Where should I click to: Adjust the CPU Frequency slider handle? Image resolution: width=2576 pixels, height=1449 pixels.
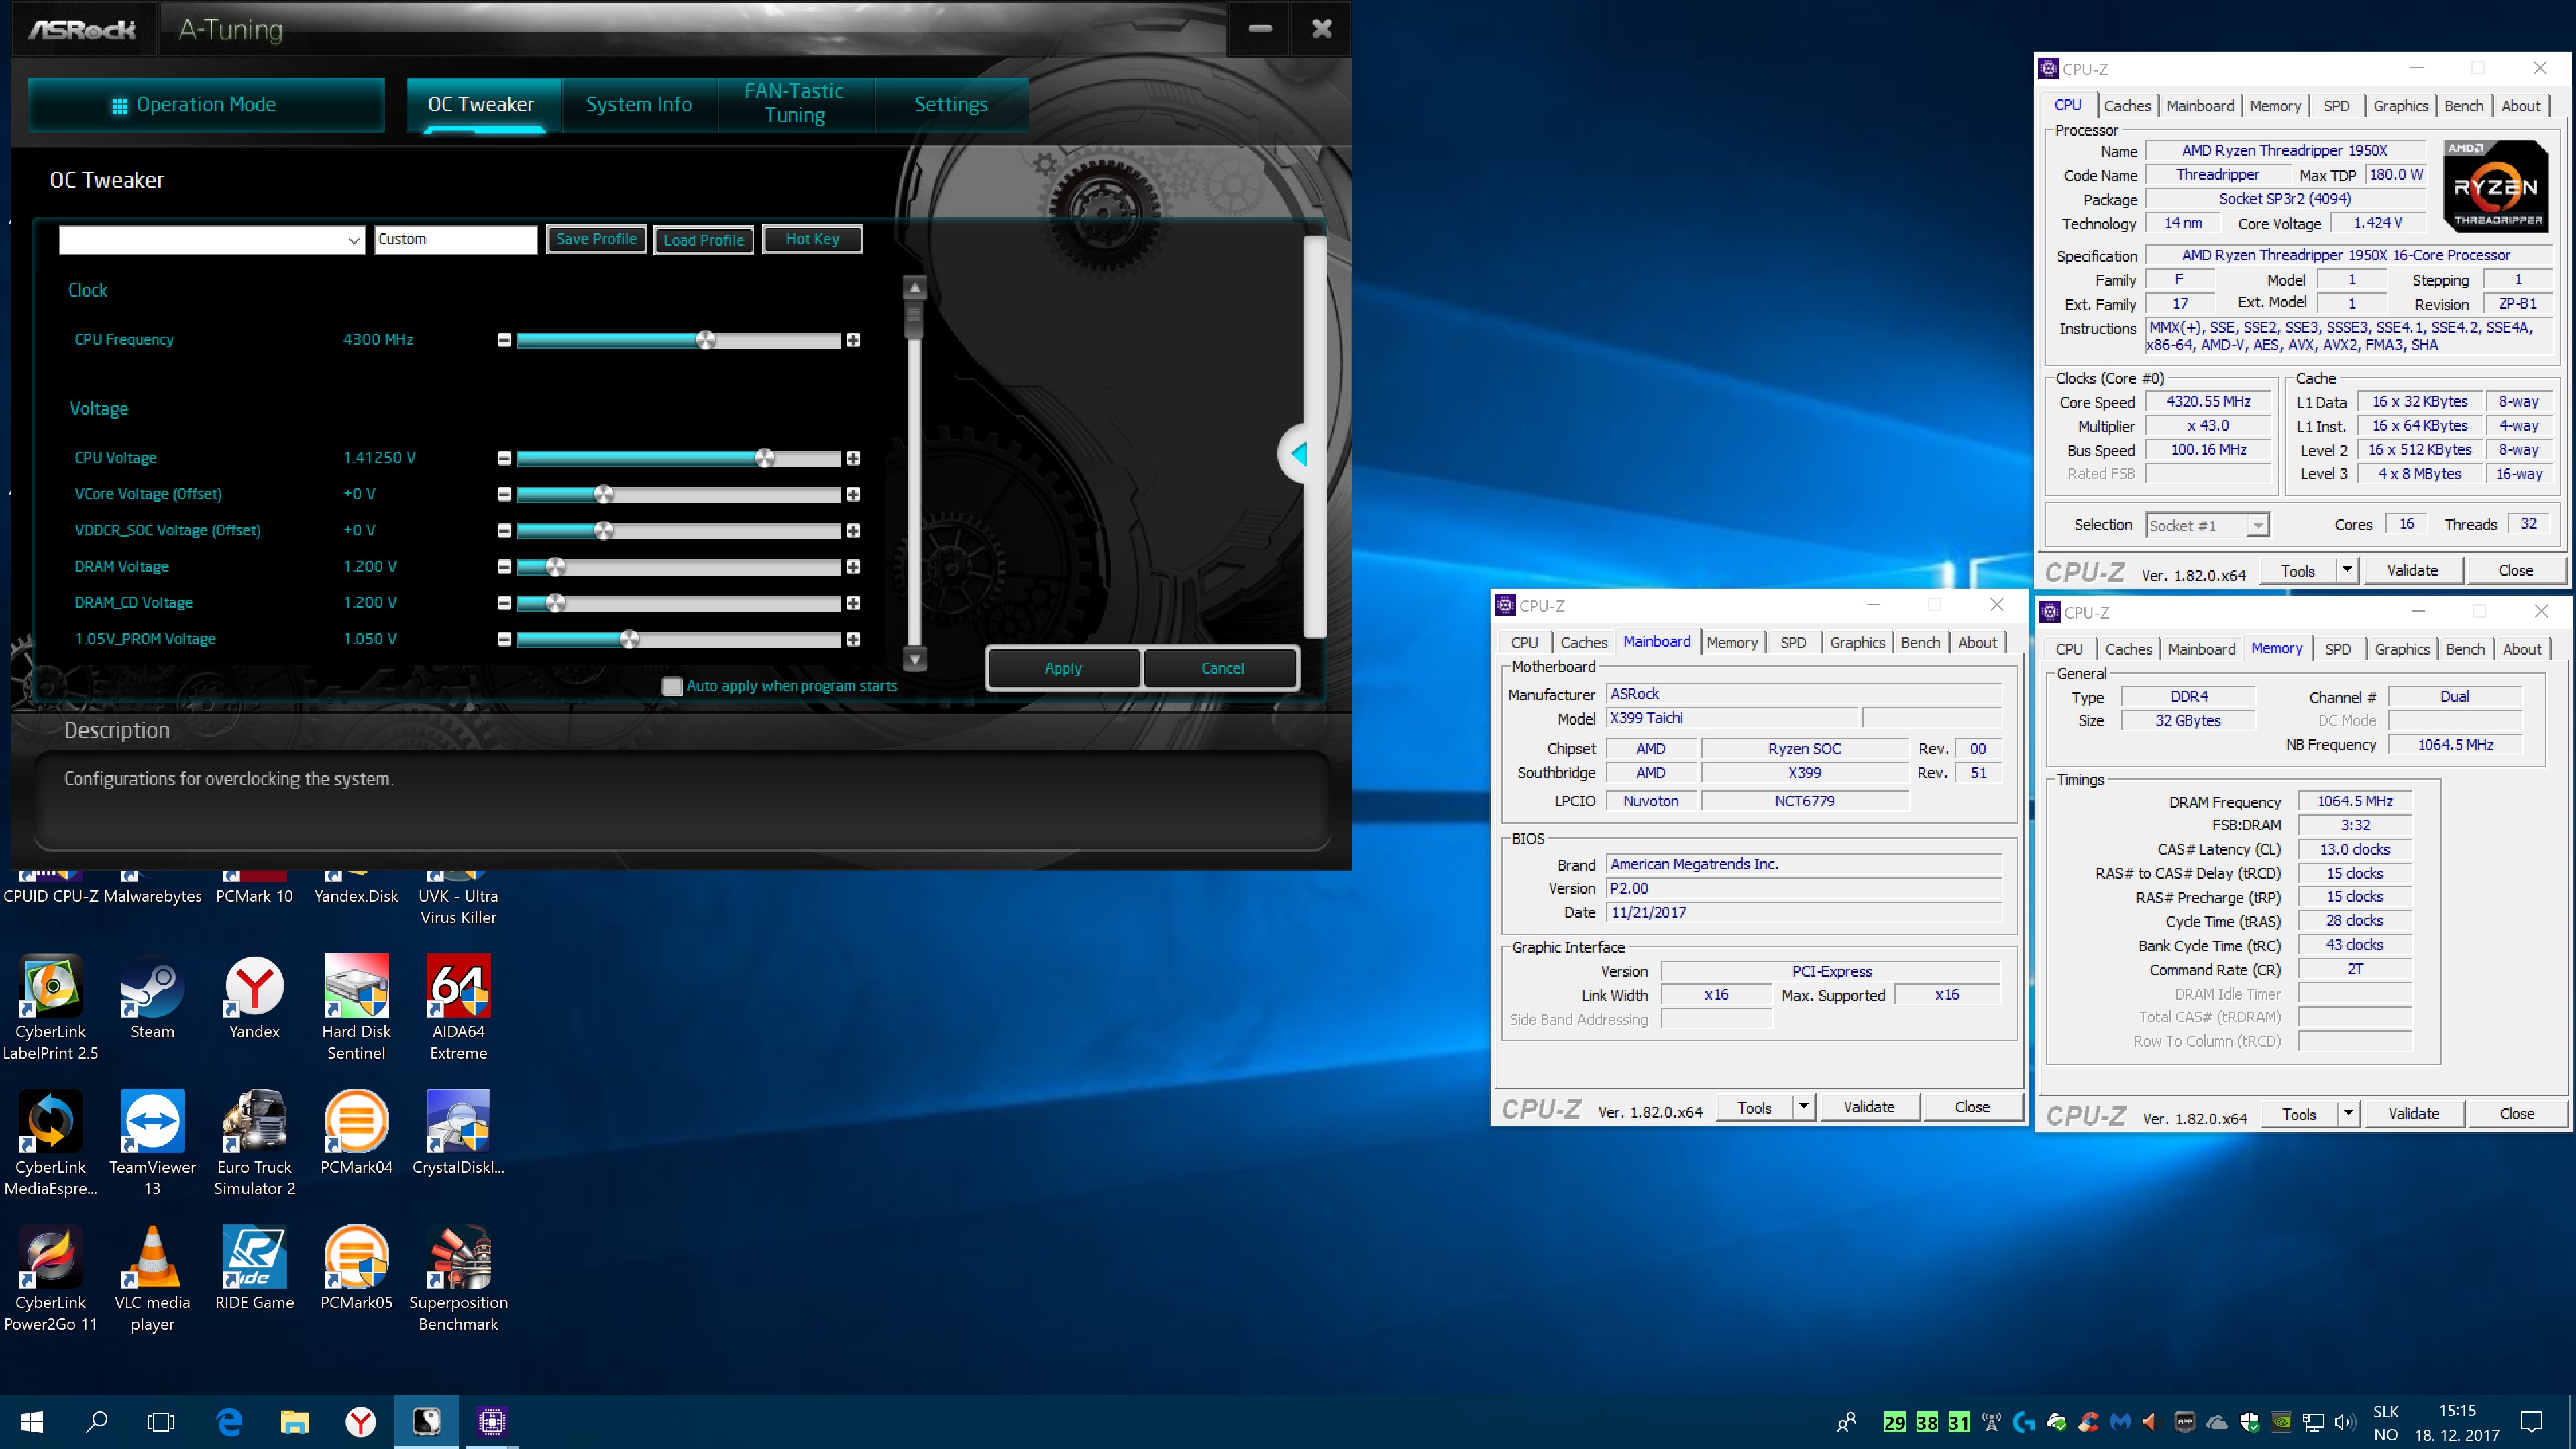[x=706, y=341]
